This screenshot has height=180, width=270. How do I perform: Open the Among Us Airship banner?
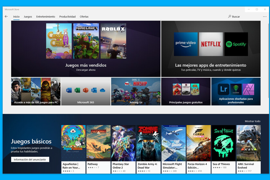tap(136, 92)
